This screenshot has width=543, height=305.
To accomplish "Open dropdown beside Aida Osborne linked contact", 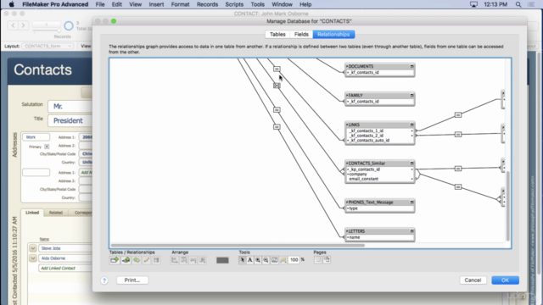I will click(x=33, y=258).
